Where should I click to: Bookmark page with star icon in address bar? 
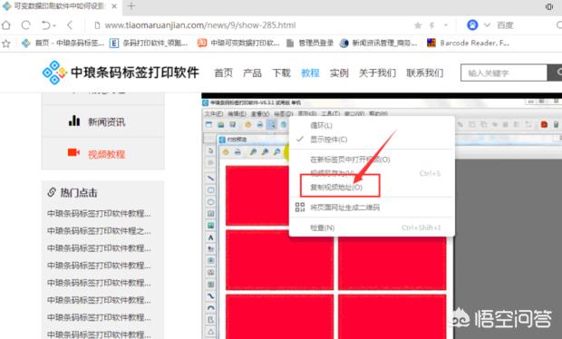click(x=418, y=25)
